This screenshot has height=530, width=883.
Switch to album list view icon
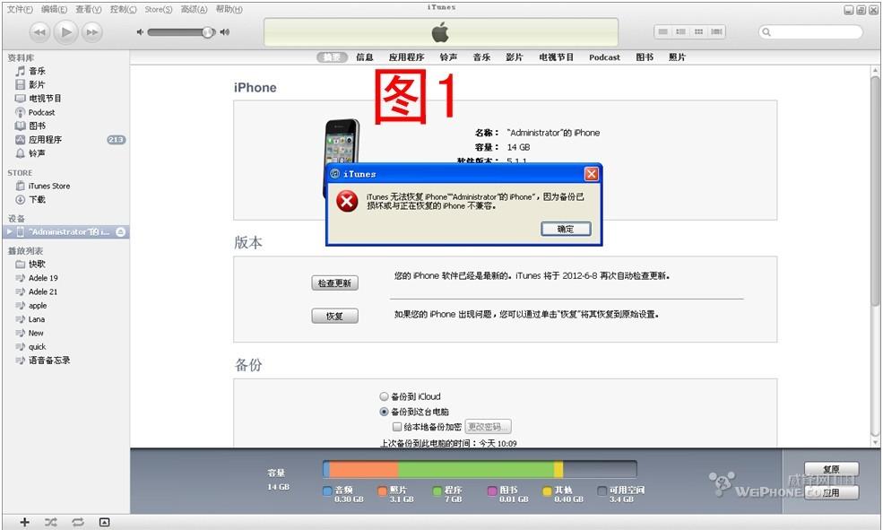click(680, 32)
